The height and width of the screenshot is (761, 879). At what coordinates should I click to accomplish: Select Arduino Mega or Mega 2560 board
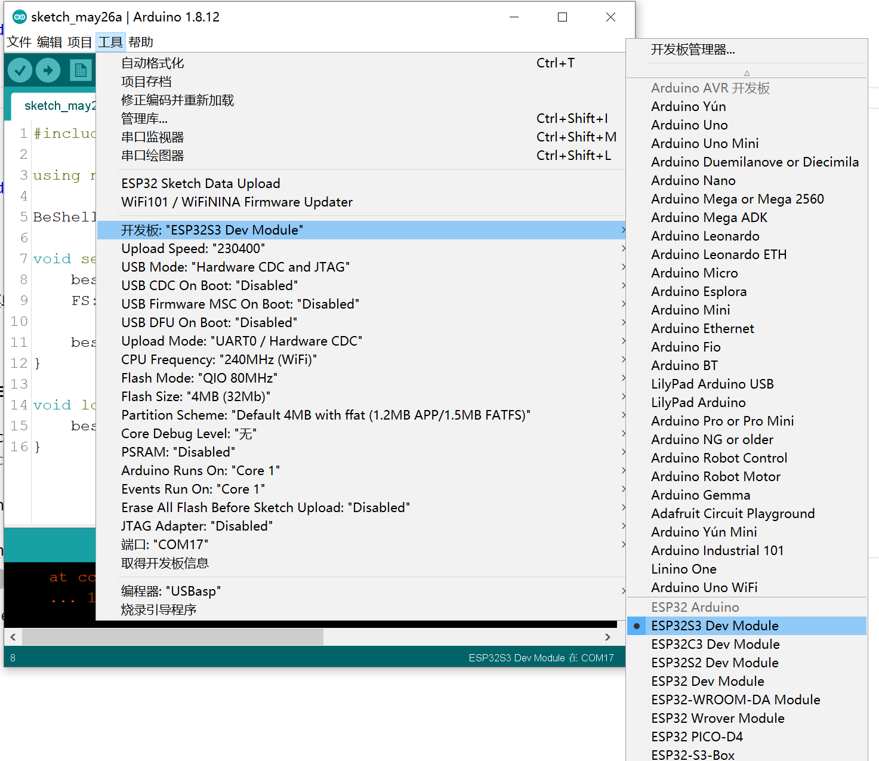pyautogui.click(x=747, y=199)
